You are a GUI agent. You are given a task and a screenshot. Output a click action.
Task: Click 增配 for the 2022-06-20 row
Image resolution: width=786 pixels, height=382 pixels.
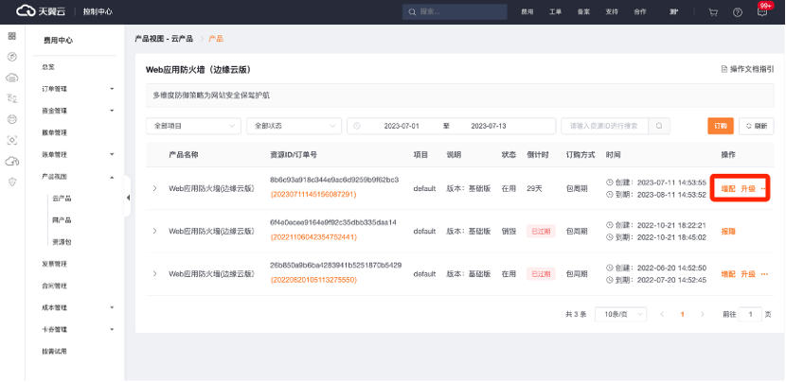[x=728, y=274]
